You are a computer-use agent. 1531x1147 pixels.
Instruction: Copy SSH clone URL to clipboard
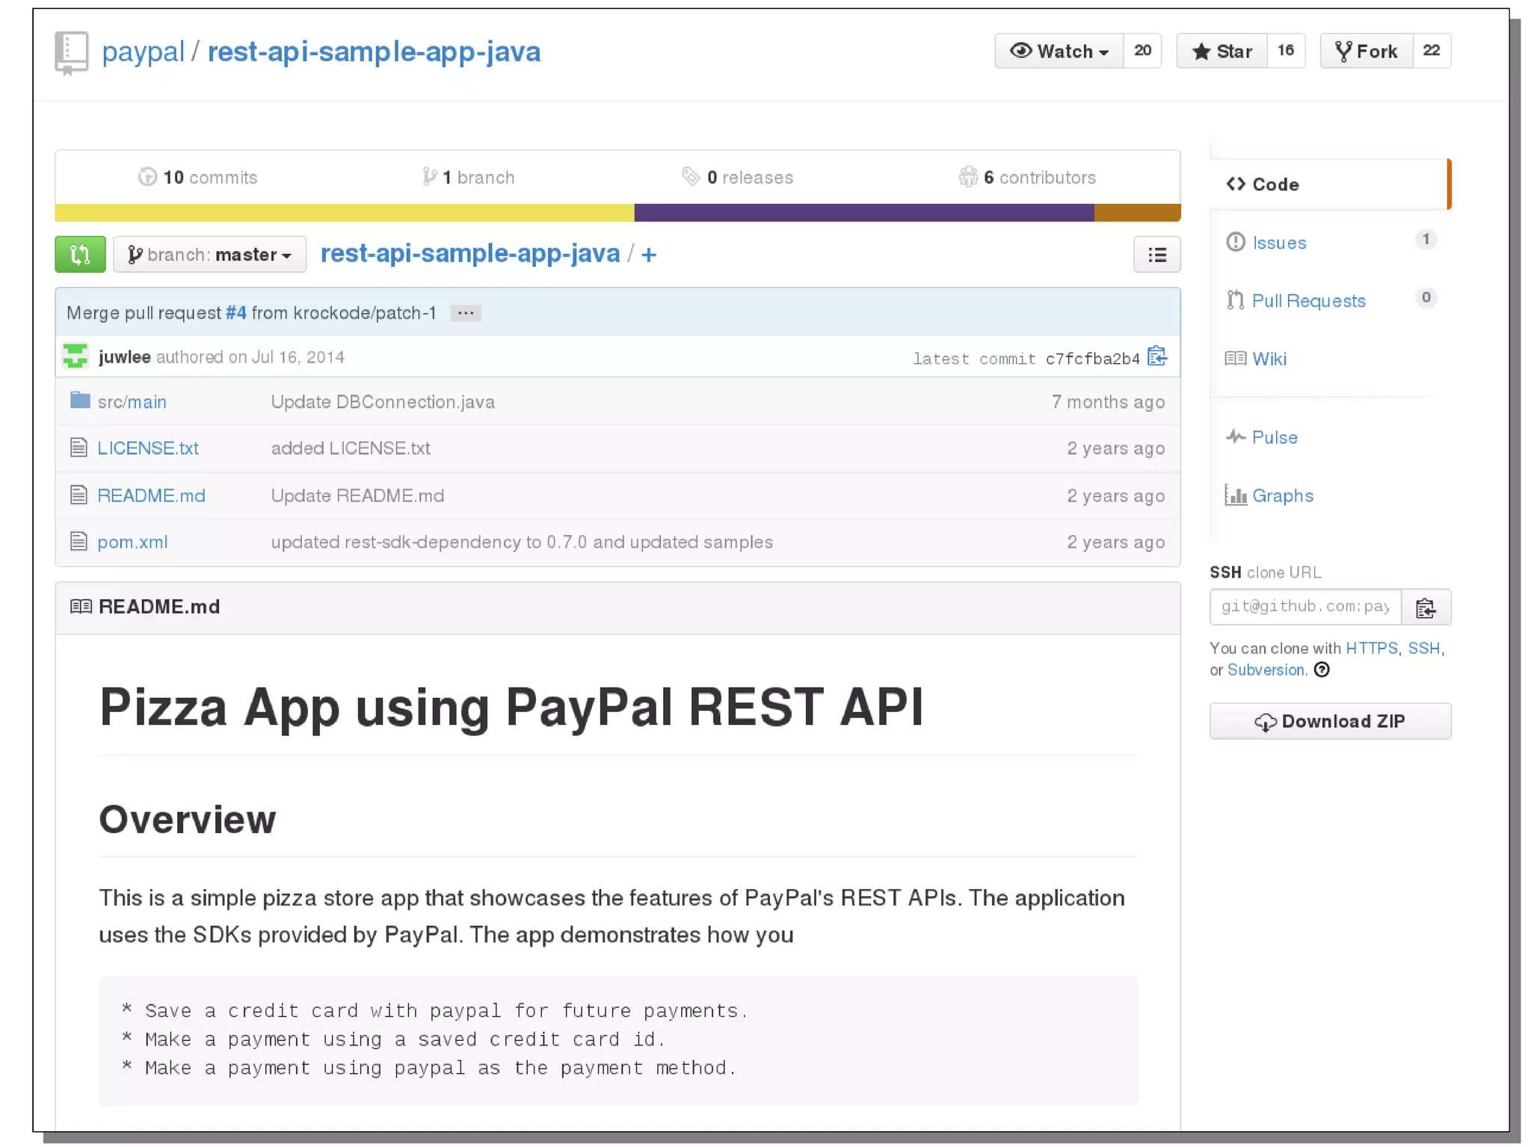click(1425, 607)
